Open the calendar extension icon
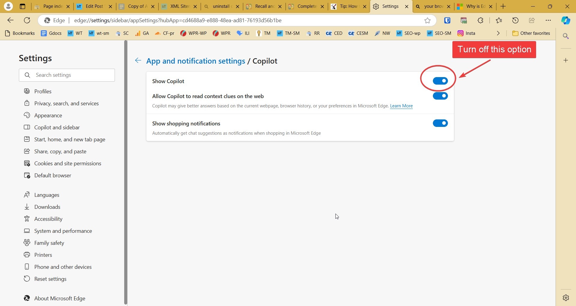Image resolution: width=576 pixels, height=306 pixels. point(464,20)
